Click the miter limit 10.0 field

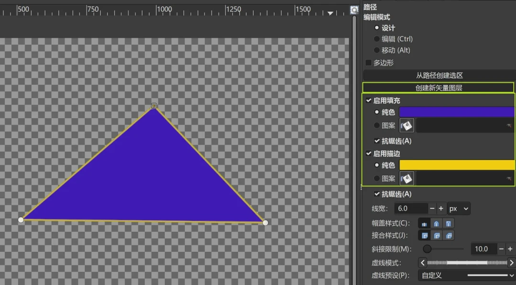tap(484, 249)
